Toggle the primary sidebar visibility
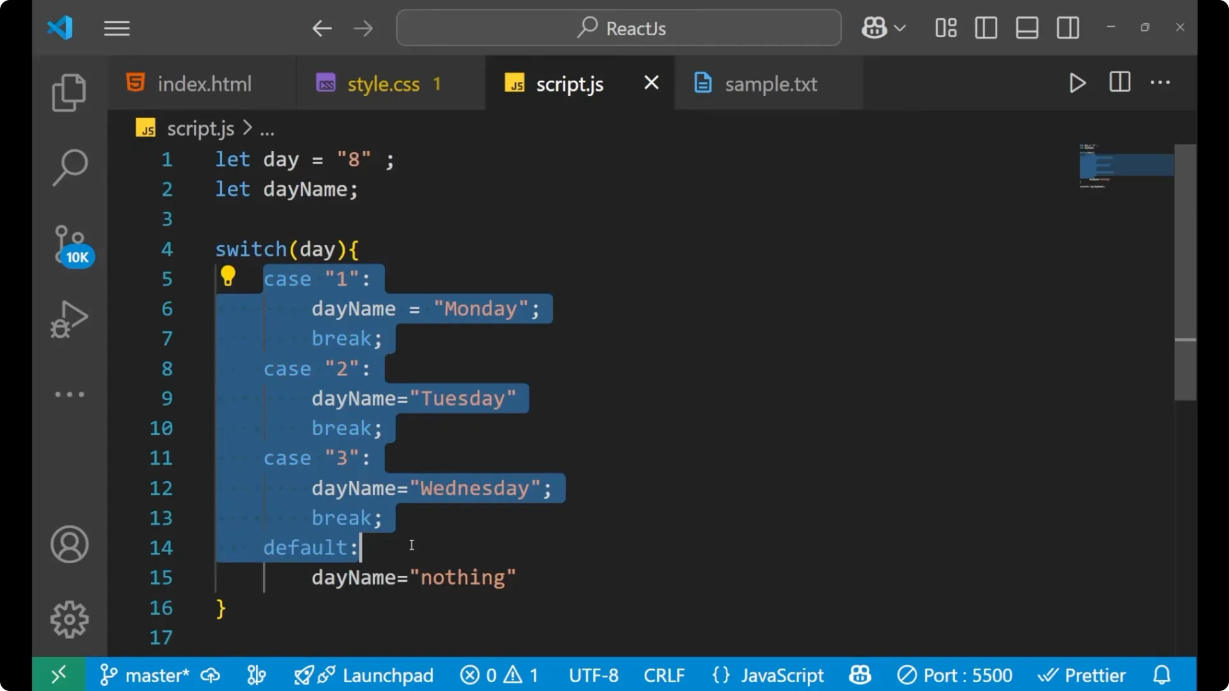The height and width of the screenshot is (691, 1229). 986,28
